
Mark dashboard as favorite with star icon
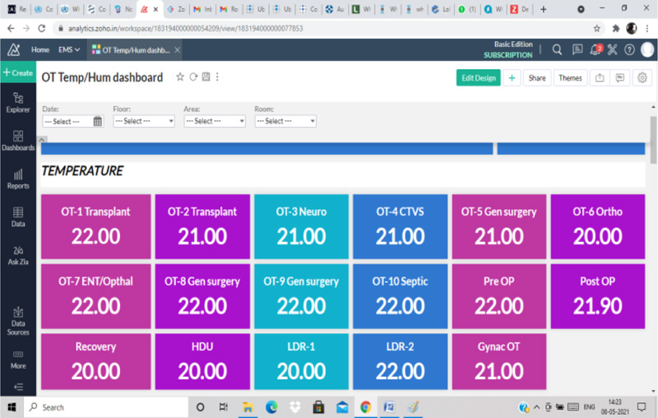[180, 77]
